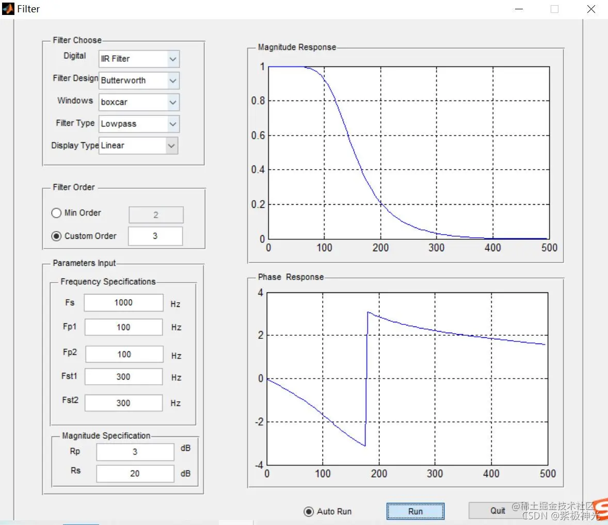The height and width of the screenshot is (525, 608).
Task: Toggle the Auto Run radio button
Action: click(x=309, y=512)
